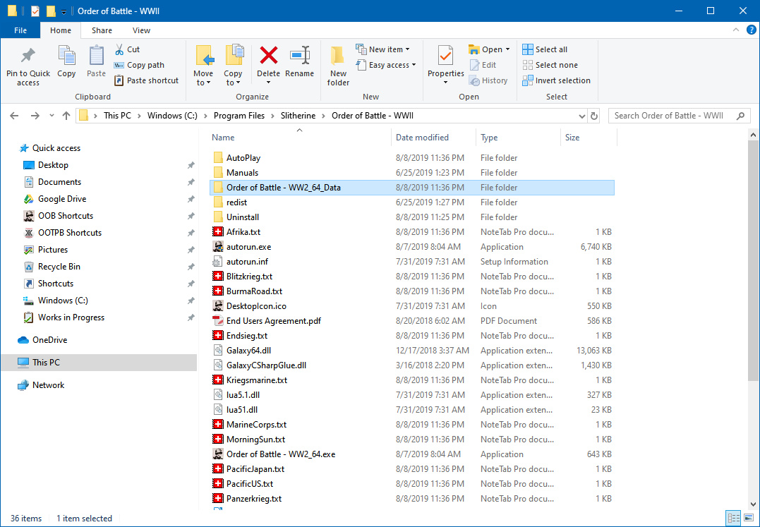
Task: Click the Delete icon in ribbon
Action: click(x=268, y=56)
